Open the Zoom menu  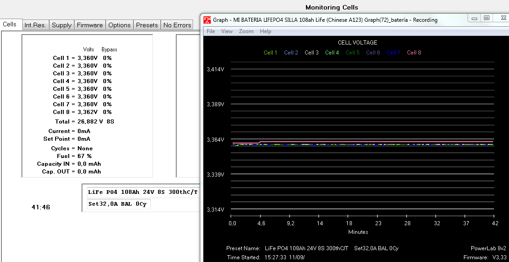pyautogui.click(x=246, y=31)
